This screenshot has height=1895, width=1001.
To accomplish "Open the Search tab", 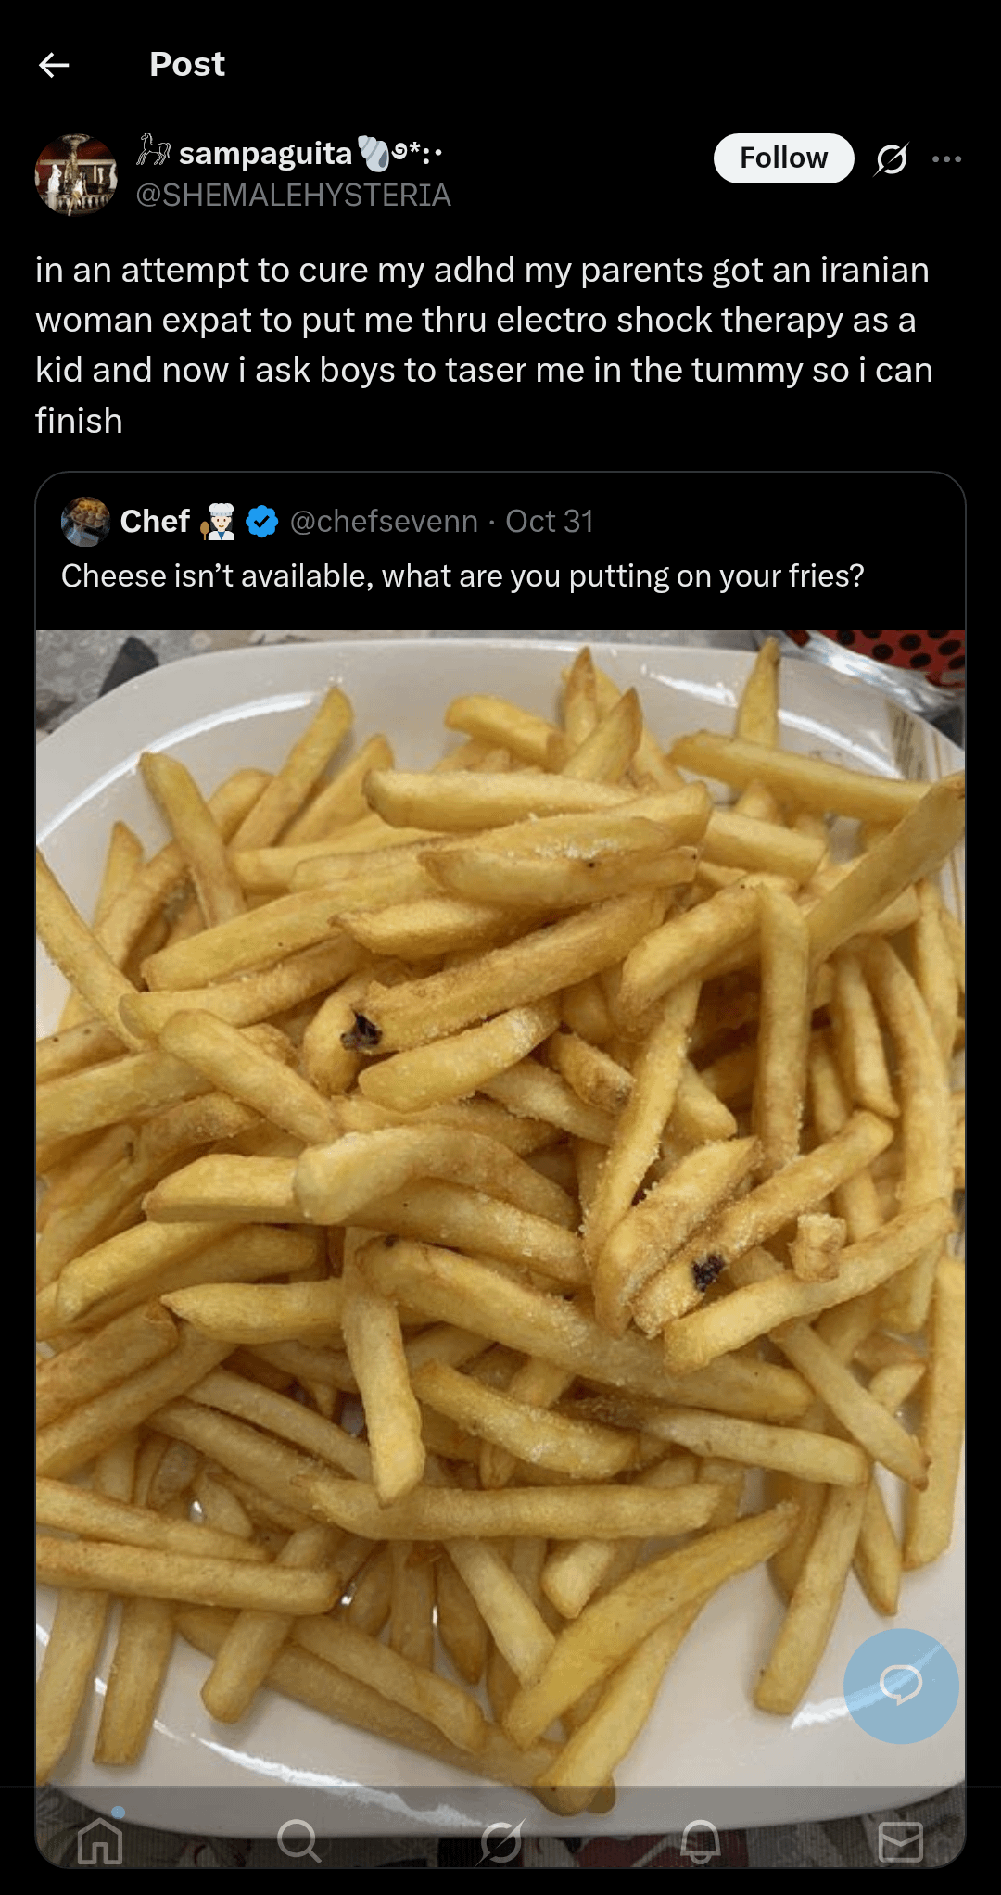I will [299, 1840].
